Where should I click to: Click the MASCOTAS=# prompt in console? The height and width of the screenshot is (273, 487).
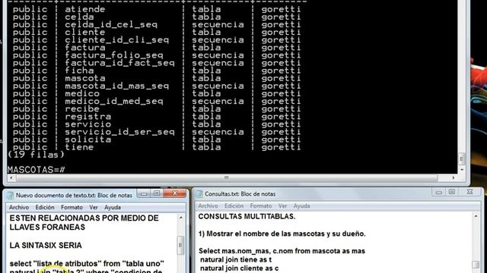(36, 170)
